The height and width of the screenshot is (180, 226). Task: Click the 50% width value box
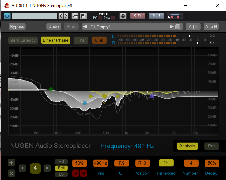tap(80, 163)
